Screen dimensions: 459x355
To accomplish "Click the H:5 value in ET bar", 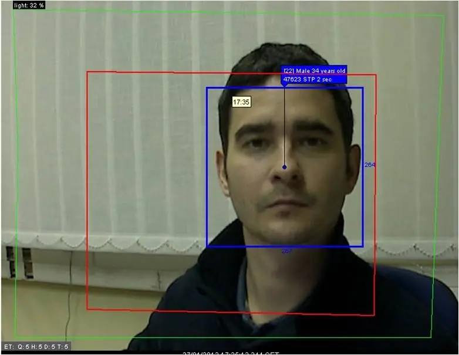I will [36, 347].
